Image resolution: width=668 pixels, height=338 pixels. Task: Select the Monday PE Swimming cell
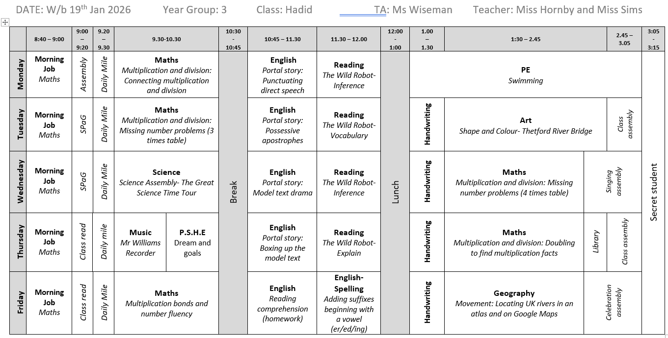coord(525,75)
